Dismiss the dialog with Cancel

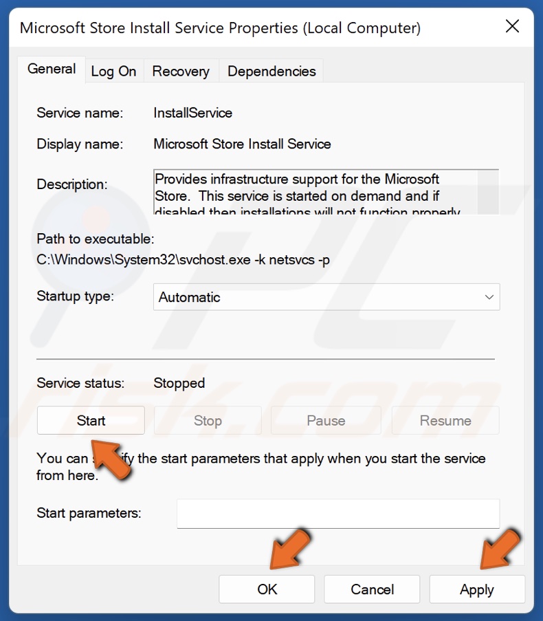point(372,589)
